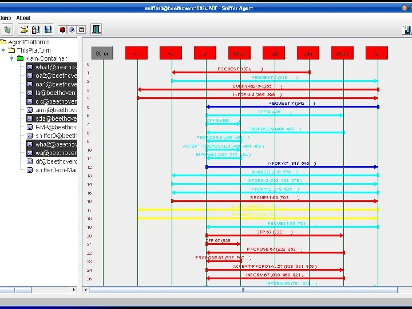Click the red wha2 agent box
This screenshot has height=309, width=412.
[x=342, y=53]
